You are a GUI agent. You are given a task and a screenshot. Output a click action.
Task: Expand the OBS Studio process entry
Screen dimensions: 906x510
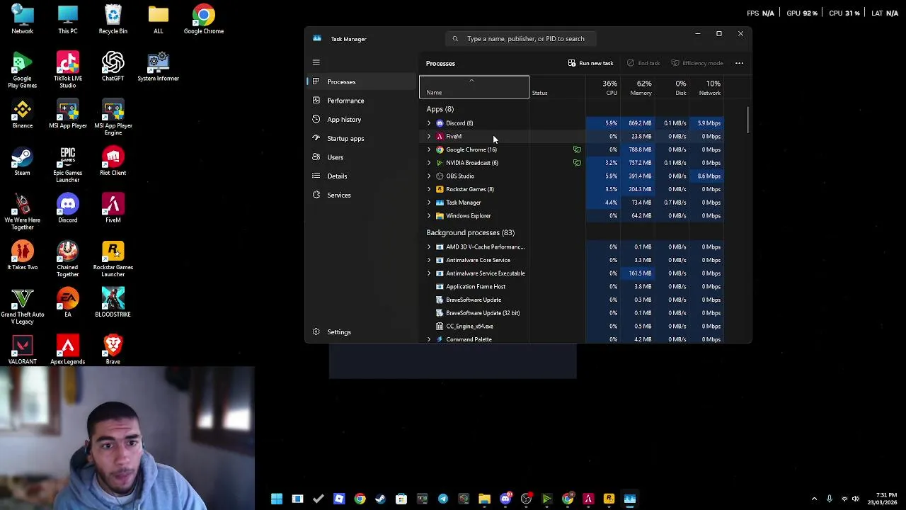[429, 176]
